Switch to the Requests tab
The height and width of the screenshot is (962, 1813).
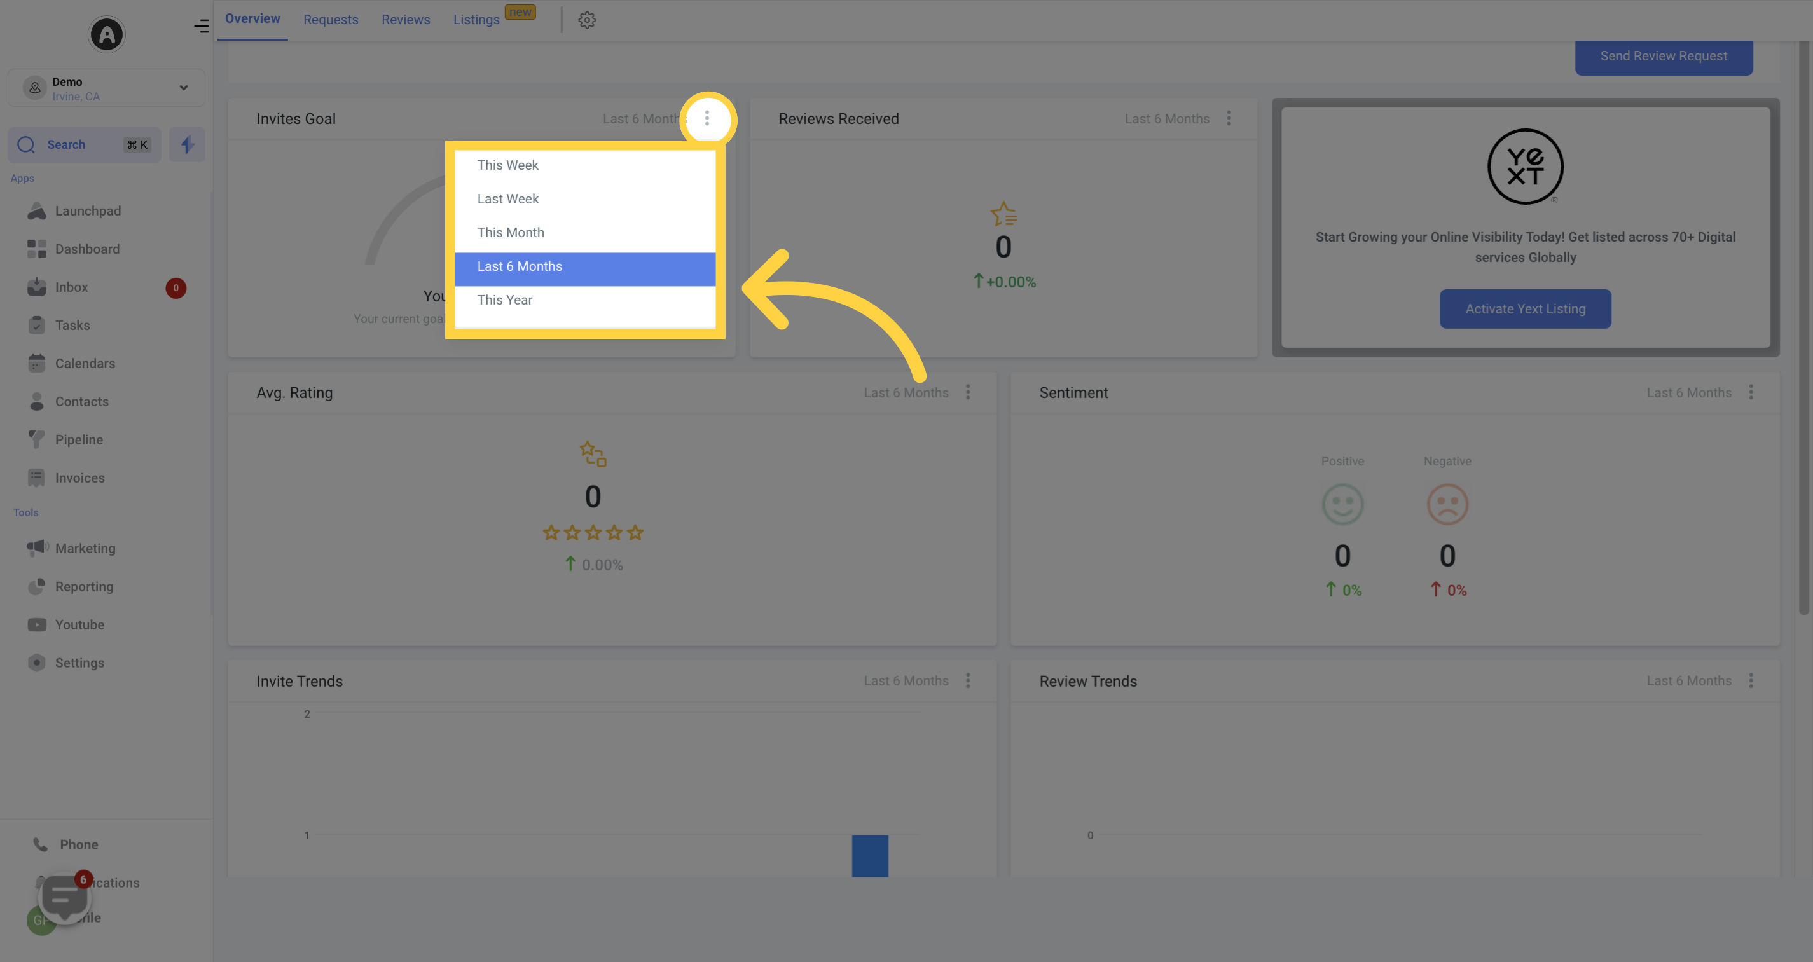point(331,20)
